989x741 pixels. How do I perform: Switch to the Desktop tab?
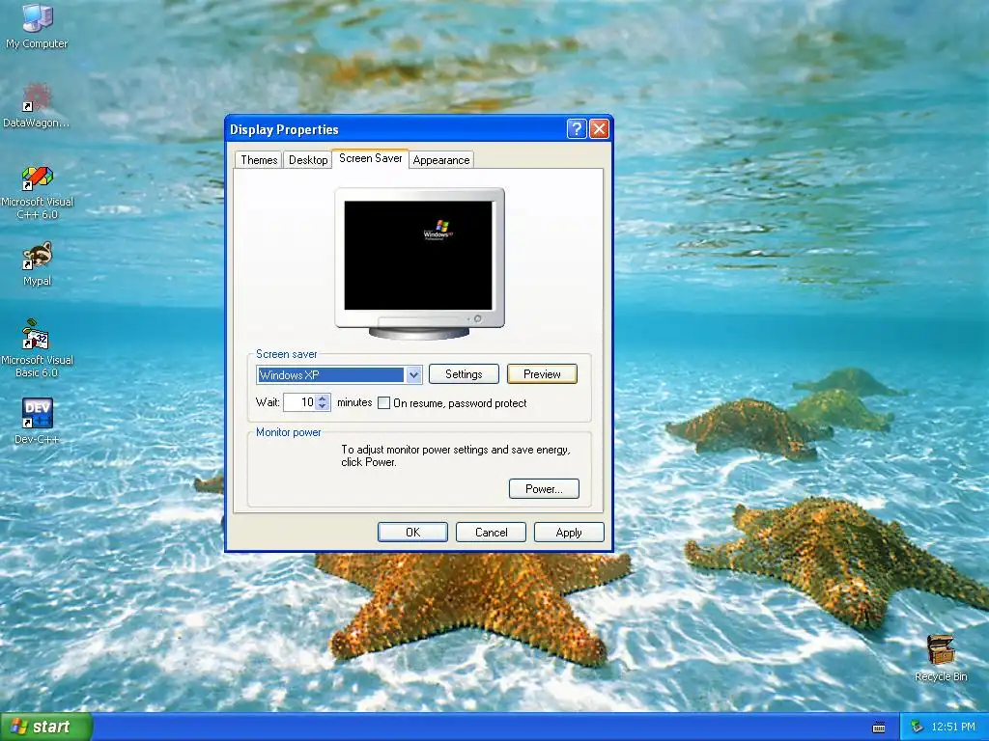[308, 160]
